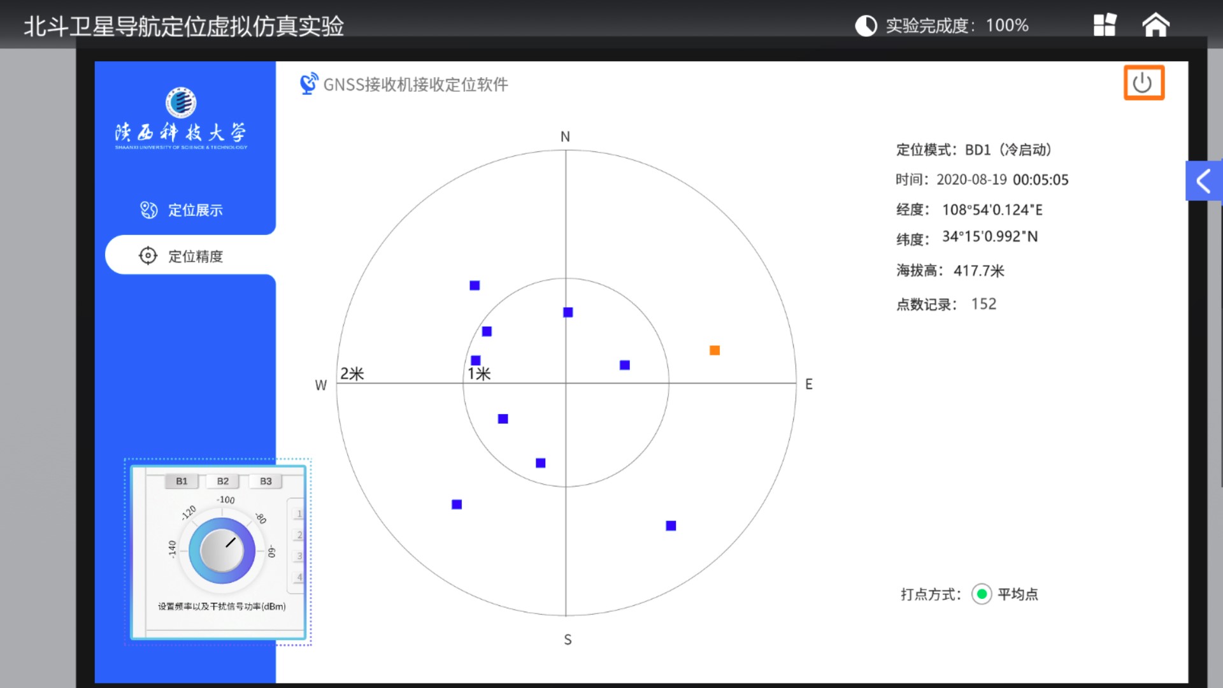Select the 平均点 radio button
1223x688 pixels.
(x=982, y=594)
